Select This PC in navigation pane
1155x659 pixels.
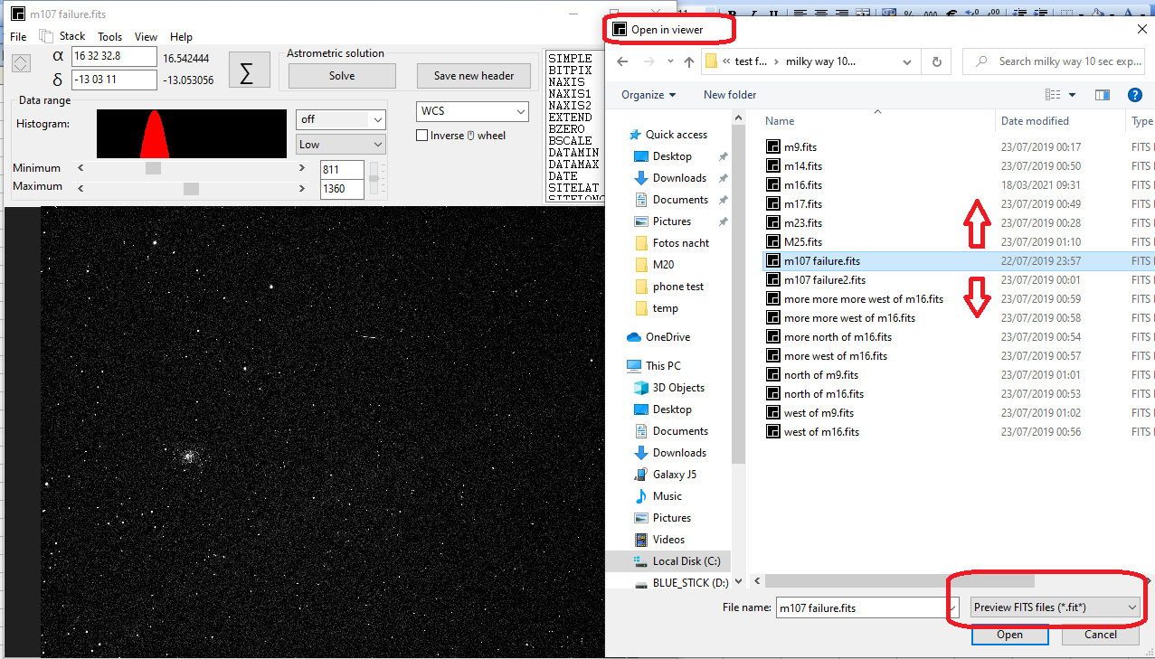coord(663,365)
